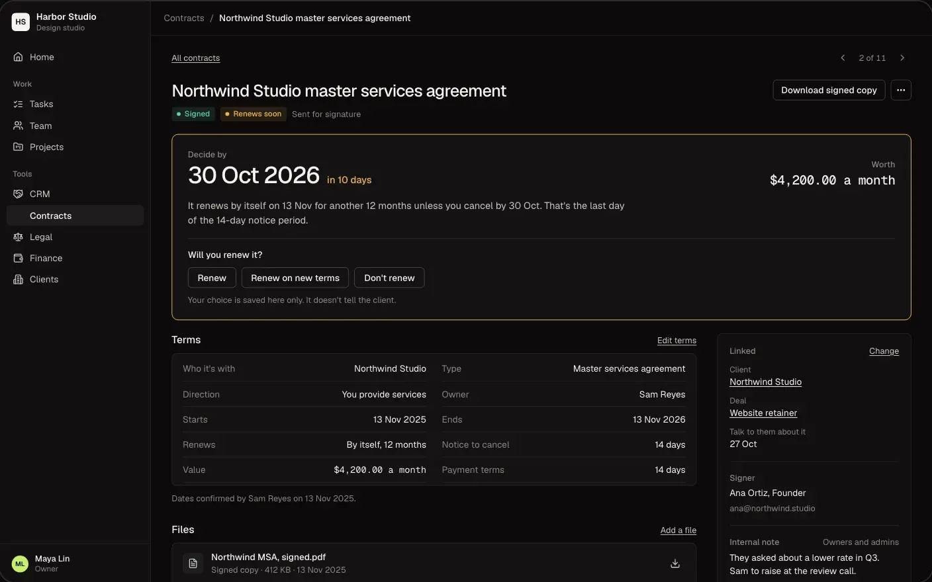The height and width of the screenshot is (582, 932).
Task: Open the more options ellipsis button
Action: pyautogui.click(x=901, y=90)
